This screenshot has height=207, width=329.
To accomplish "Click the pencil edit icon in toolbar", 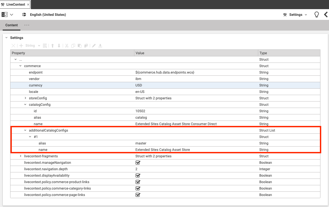I will [94, 46].
